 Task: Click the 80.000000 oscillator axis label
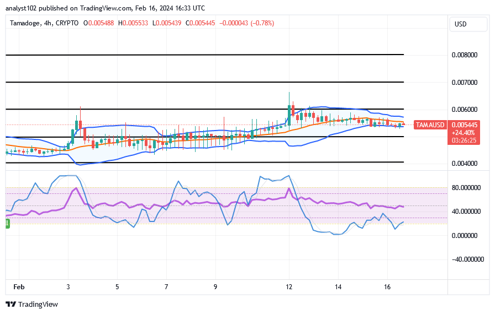point(466,187)
